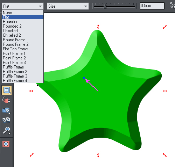Open the Flat bevel type dropdown arrow

pos(40,6)
